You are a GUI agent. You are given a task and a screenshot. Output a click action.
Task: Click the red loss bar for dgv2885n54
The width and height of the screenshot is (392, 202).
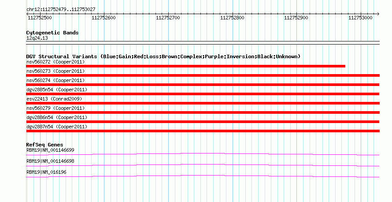[203, 94]
